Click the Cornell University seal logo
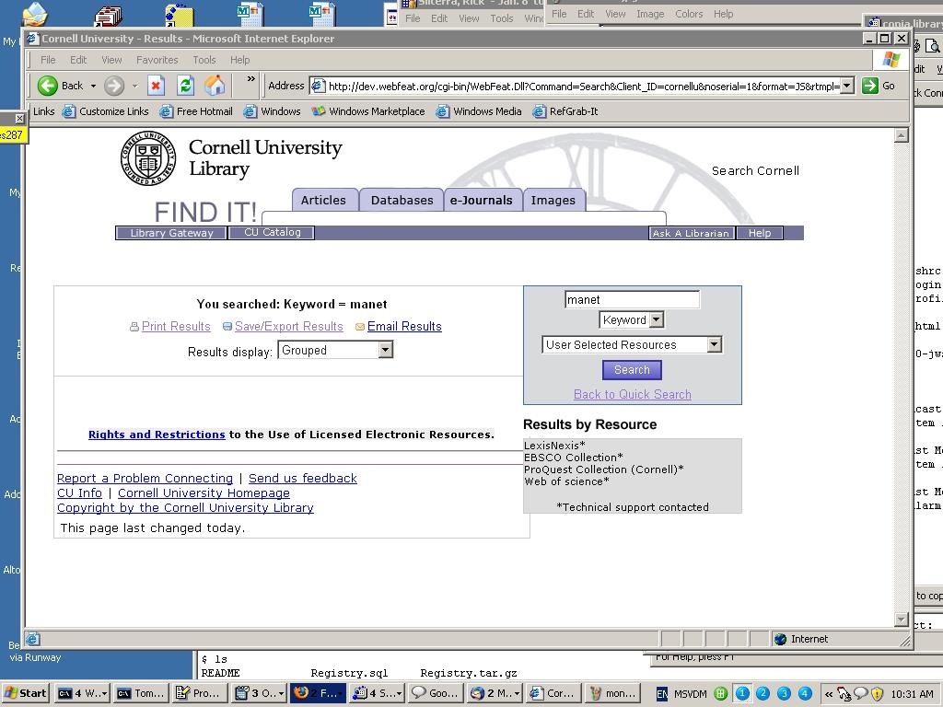 coord(148,158)
